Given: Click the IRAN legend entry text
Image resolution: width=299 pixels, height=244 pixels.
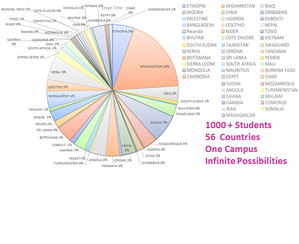Looking at the screenshot, I should tap(231, 109).
